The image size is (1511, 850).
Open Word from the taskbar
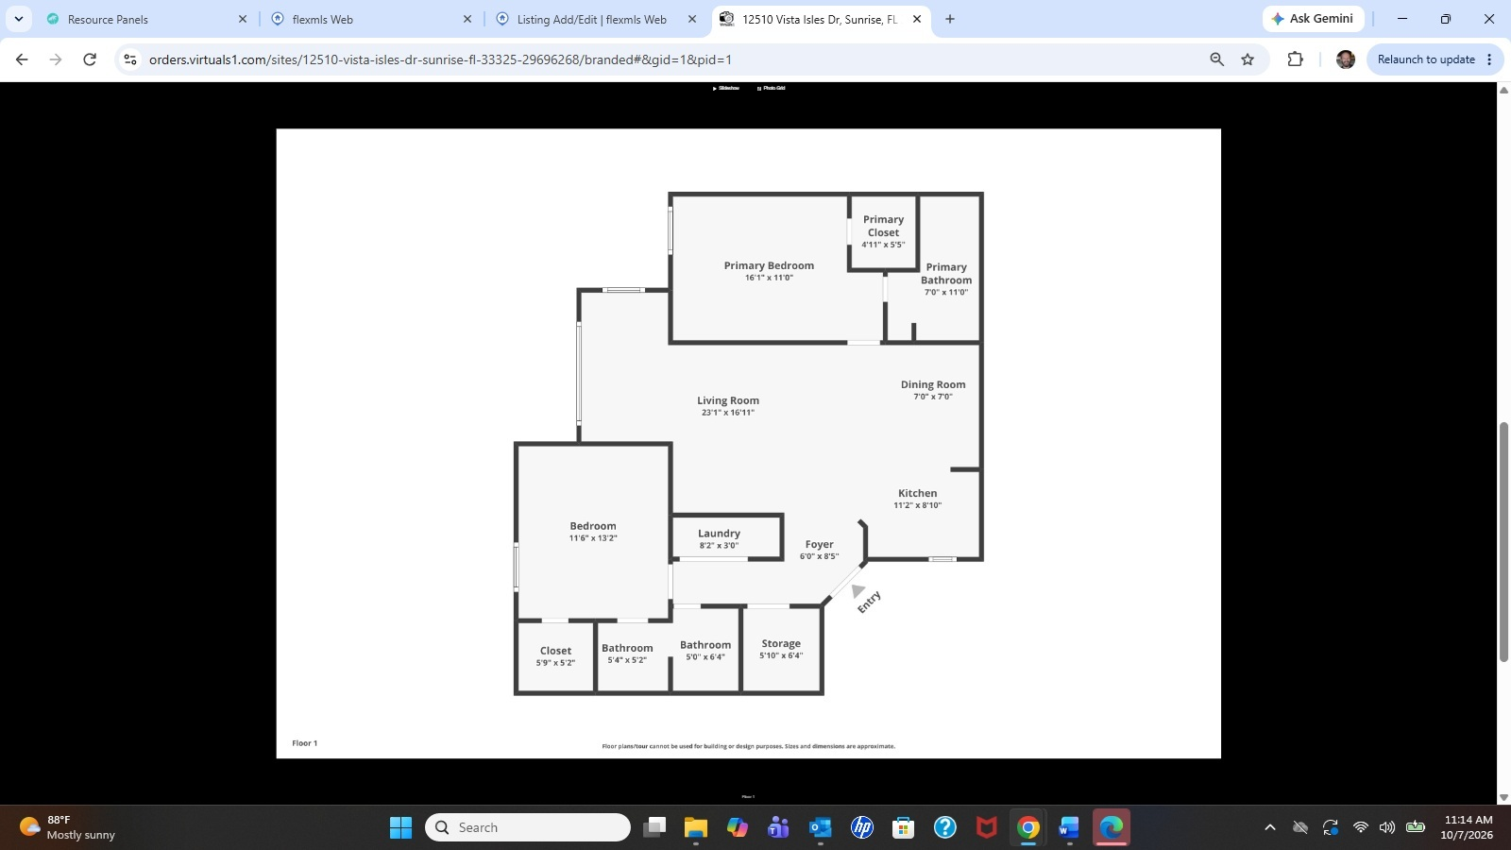pos(1069,827)
